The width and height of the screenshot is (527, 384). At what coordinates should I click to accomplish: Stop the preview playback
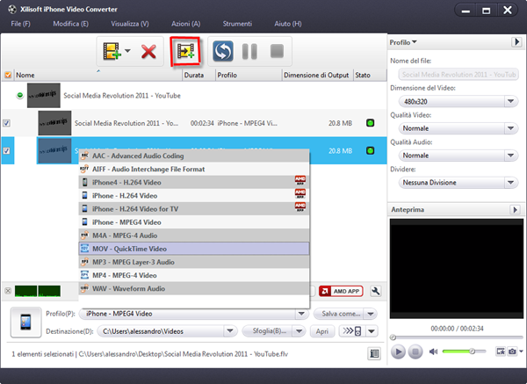point(415,351)
